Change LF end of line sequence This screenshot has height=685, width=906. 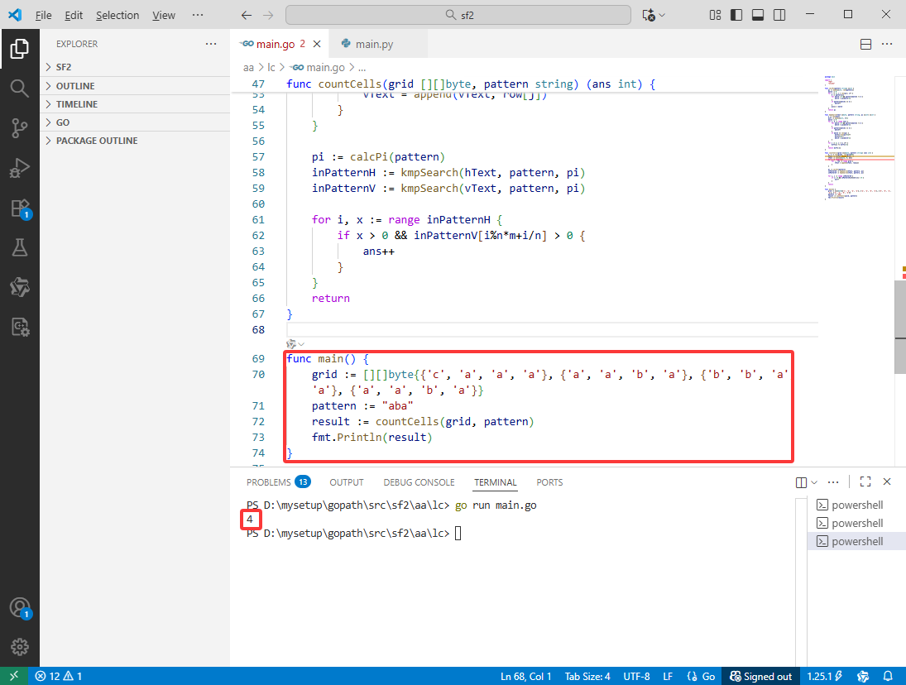click(668, 676)
